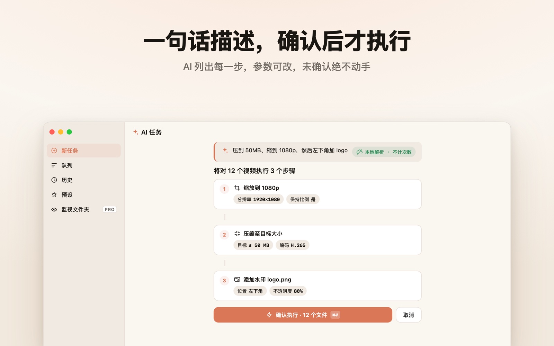Select step 2 number badge
This screenshot has width=554, height=346.
coord(224,235)
